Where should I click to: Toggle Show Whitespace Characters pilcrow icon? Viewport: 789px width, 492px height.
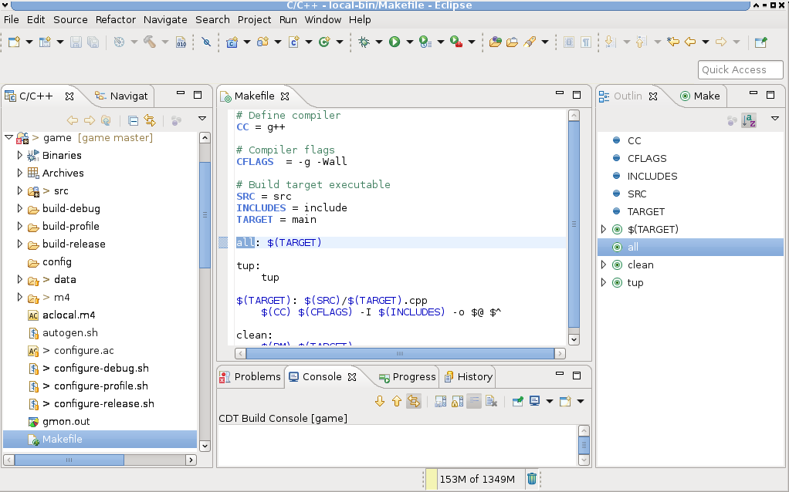(x=587, y=42)
